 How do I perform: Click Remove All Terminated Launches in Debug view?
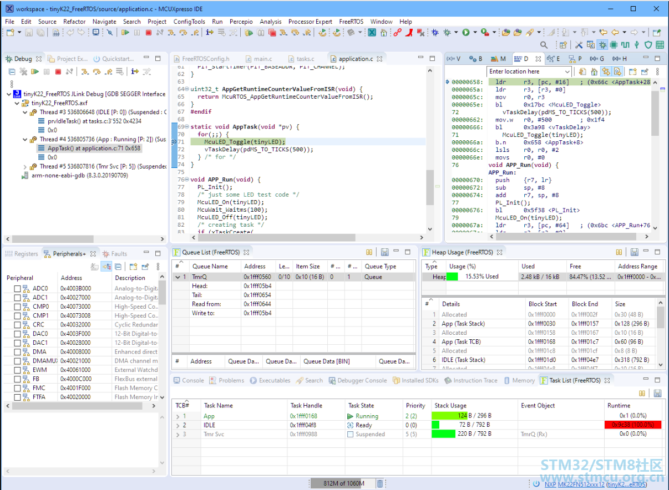pos(23,72)
